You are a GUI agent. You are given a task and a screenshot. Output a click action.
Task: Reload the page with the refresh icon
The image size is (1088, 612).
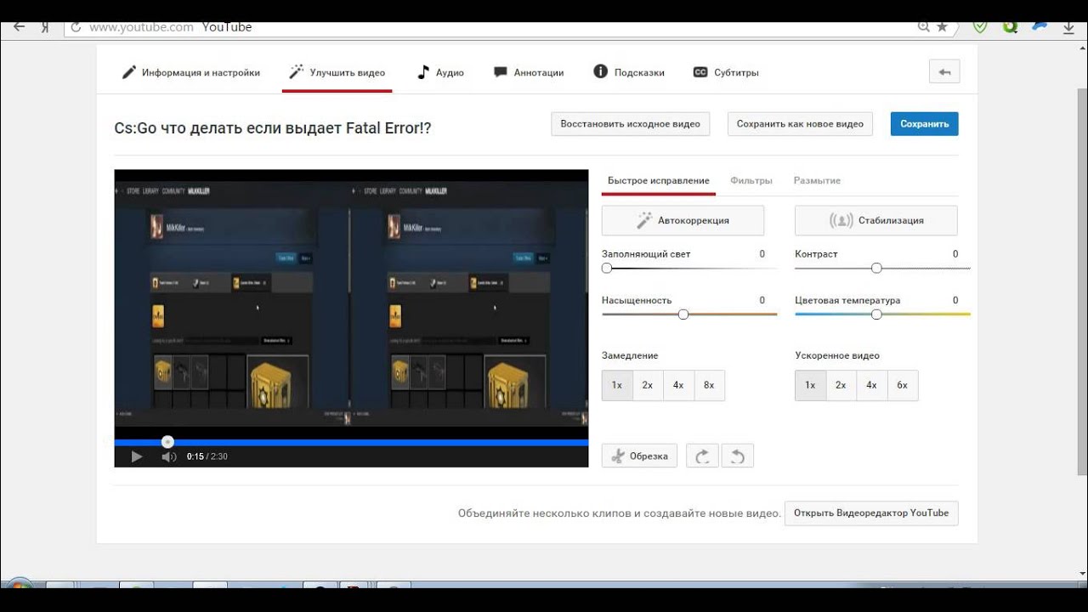pos(76,27)
